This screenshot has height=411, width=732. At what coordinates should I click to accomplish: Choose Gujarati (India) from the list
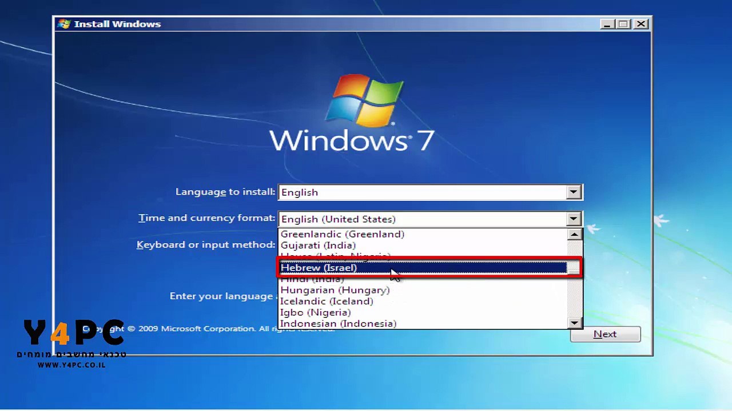click(424, 245)
